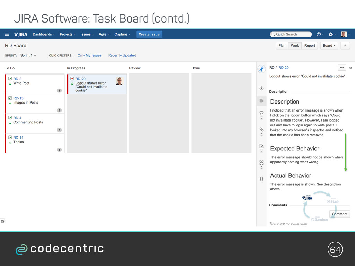Screen dimensions: 355x266
Task: Click priority arrow on Topics card
Action: (x=10, y=142)
